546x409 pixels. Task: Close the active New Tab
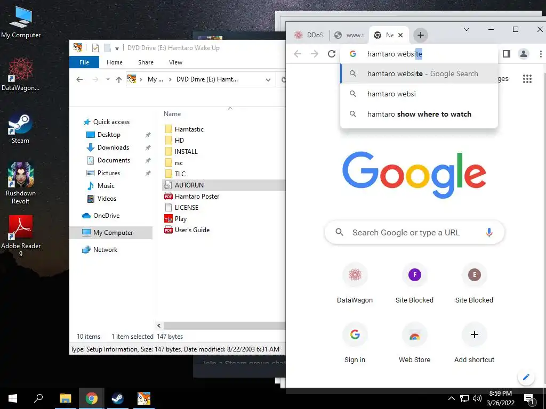tap(400, 35)
